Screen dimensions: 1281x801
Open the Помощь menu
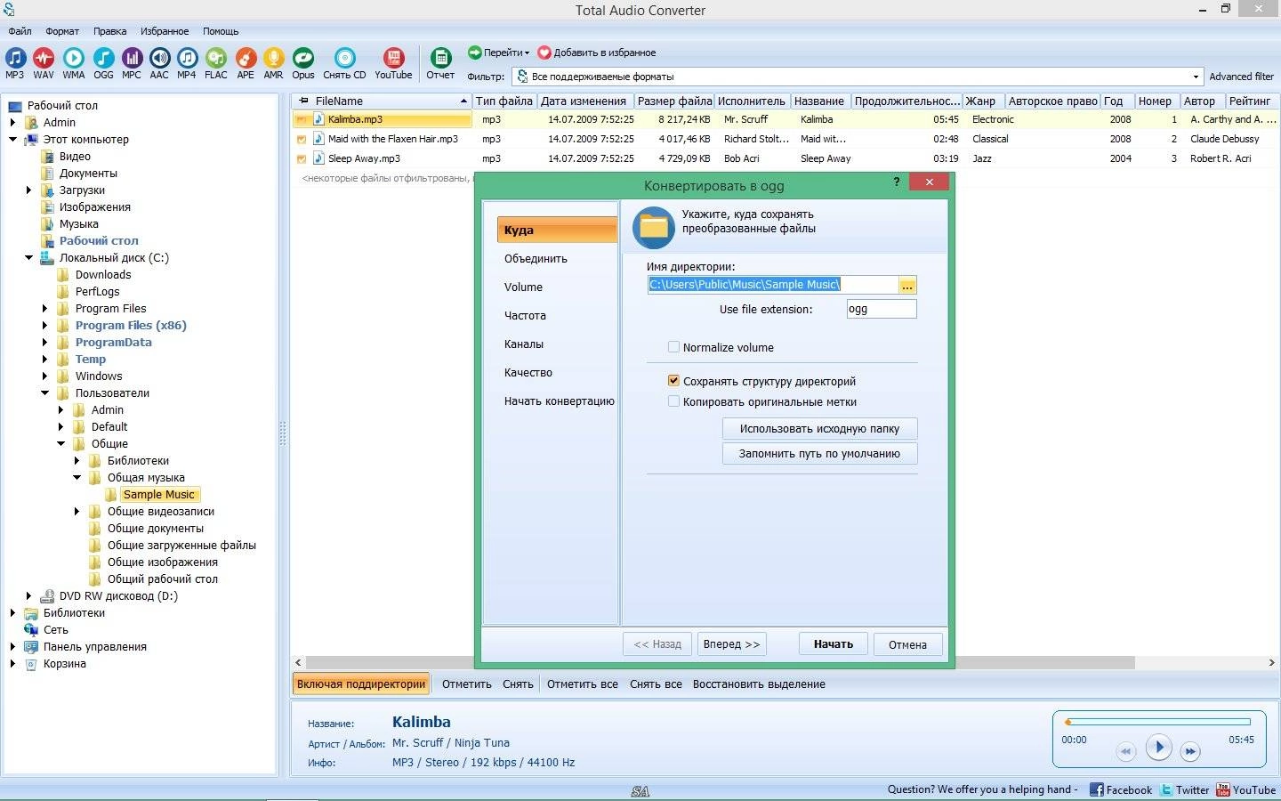[x=221, y=31]
